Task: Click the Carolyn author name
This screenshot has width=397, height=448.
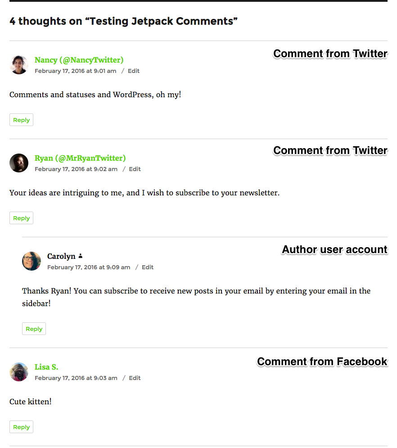Action: pyautogui.click(x=61, y=256)
